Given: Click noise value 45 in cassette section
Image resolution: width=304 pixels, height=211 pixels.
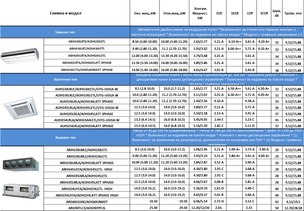Looking at the screenshot, I should (277, 120).
